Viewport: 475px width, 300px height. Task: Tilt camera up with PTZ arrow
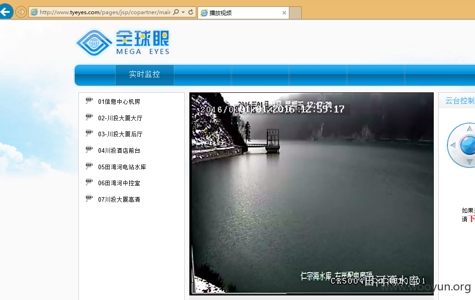pos(469,129)
